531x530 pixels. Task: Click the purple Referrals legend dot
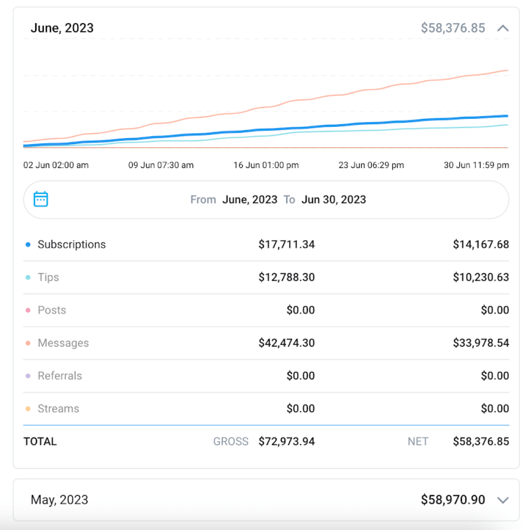pos(28,376)
